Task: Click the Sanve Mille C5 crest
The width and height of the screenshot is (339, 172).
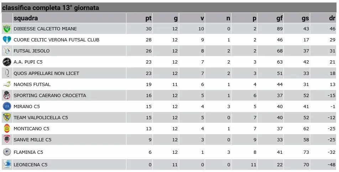Action: (7, 140)
